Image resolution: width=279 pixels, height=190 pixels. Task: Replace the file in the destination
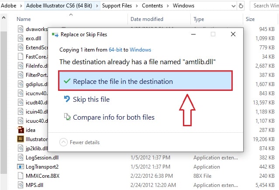point(145,81)
